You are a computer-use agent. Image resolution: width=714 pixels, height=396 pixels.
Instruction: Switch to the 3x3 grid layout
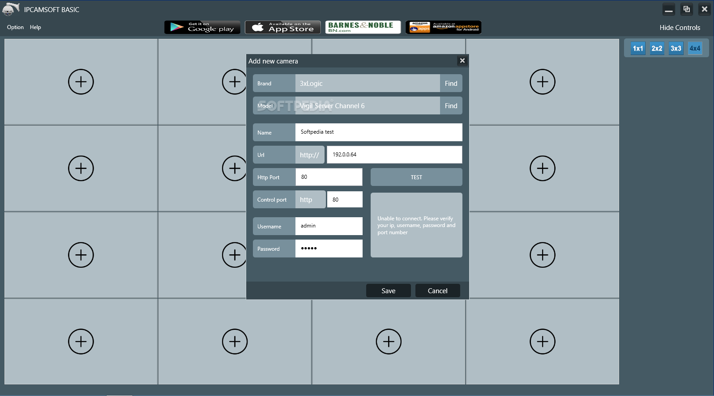[x=676, y=48]
